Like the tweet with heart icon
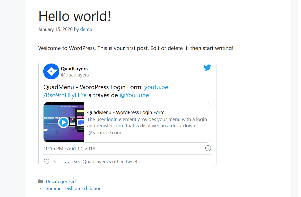301x197 pixels. [47, 162]
